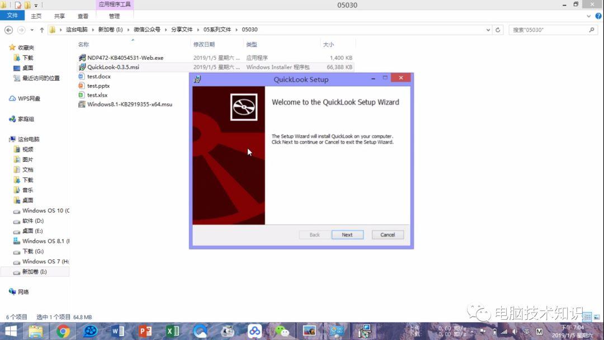The width and height of the screenshot is (604, 340).
Task: Open Windows OS 8.1 drive in sidebar
Action: pyautogui.click(x=45, y=241)
